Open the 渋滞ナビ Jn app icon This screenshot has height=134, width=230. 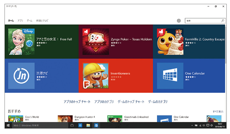click(22, 76)
